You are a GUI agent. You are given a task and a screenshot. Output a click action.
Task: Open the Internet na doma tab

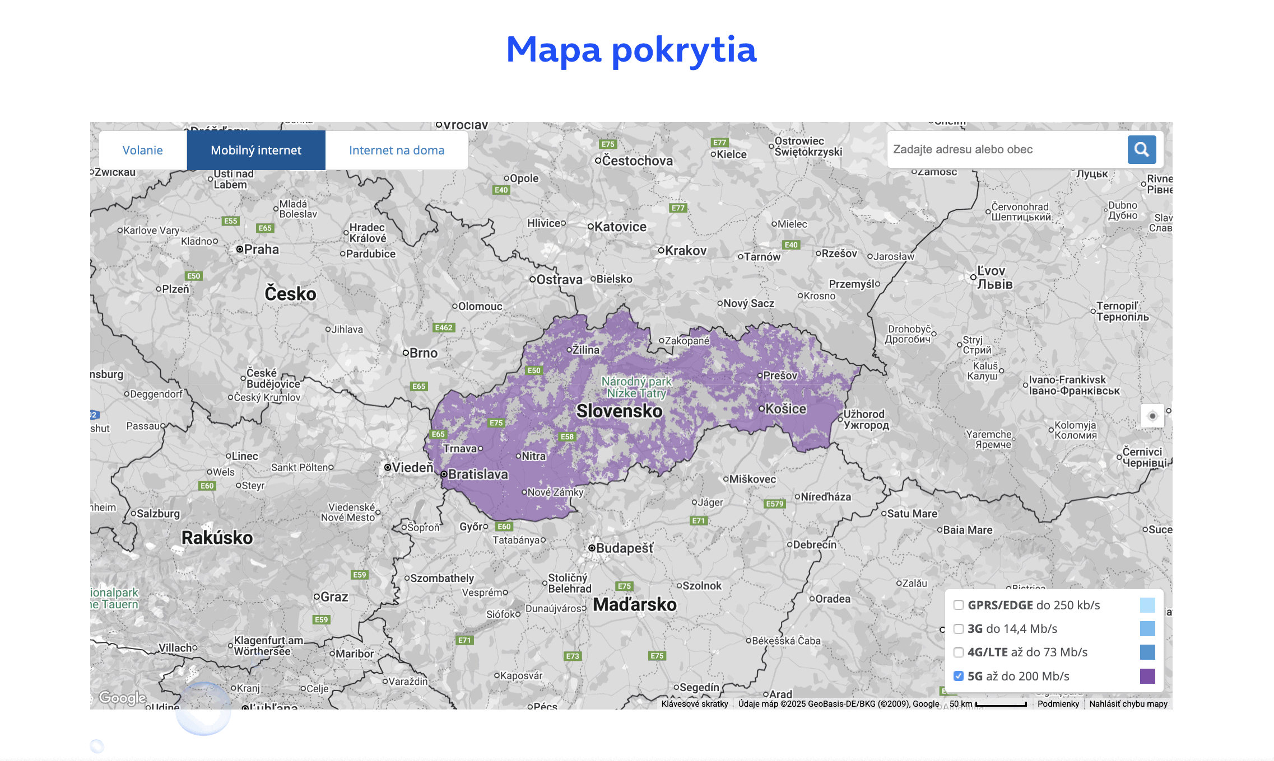pos(397,150)
